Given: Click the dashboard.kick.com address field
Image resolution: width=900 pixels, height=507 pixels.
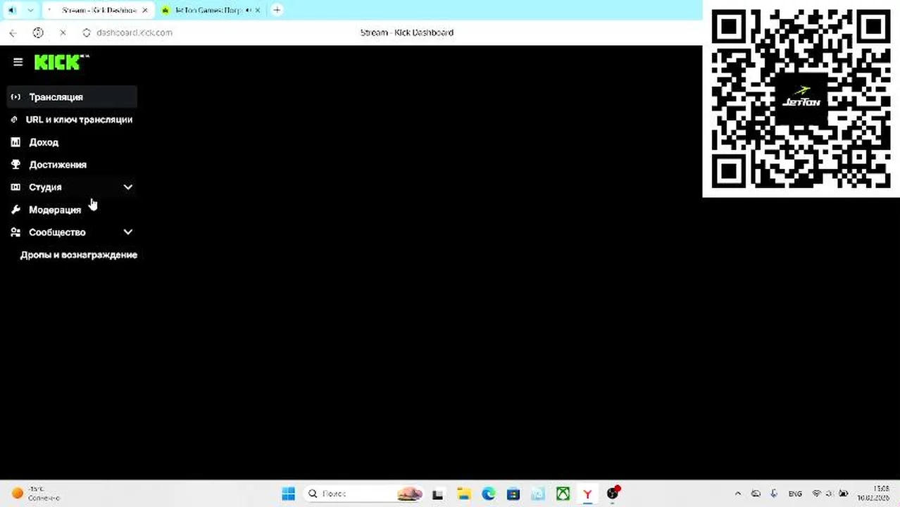Looking at the screenshot, I should pyautogui.click(x=134, y=32).
